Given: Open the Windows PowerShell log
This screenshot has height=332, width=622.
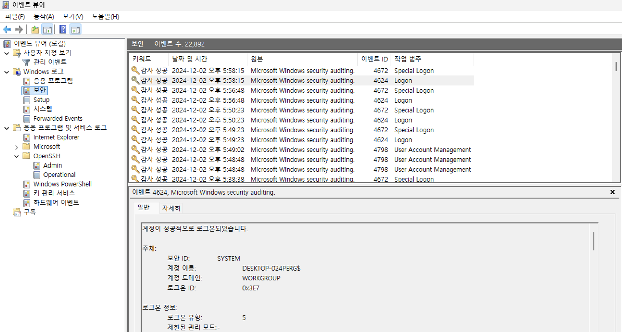Looking at the screenshot, I should coord(62,184).
